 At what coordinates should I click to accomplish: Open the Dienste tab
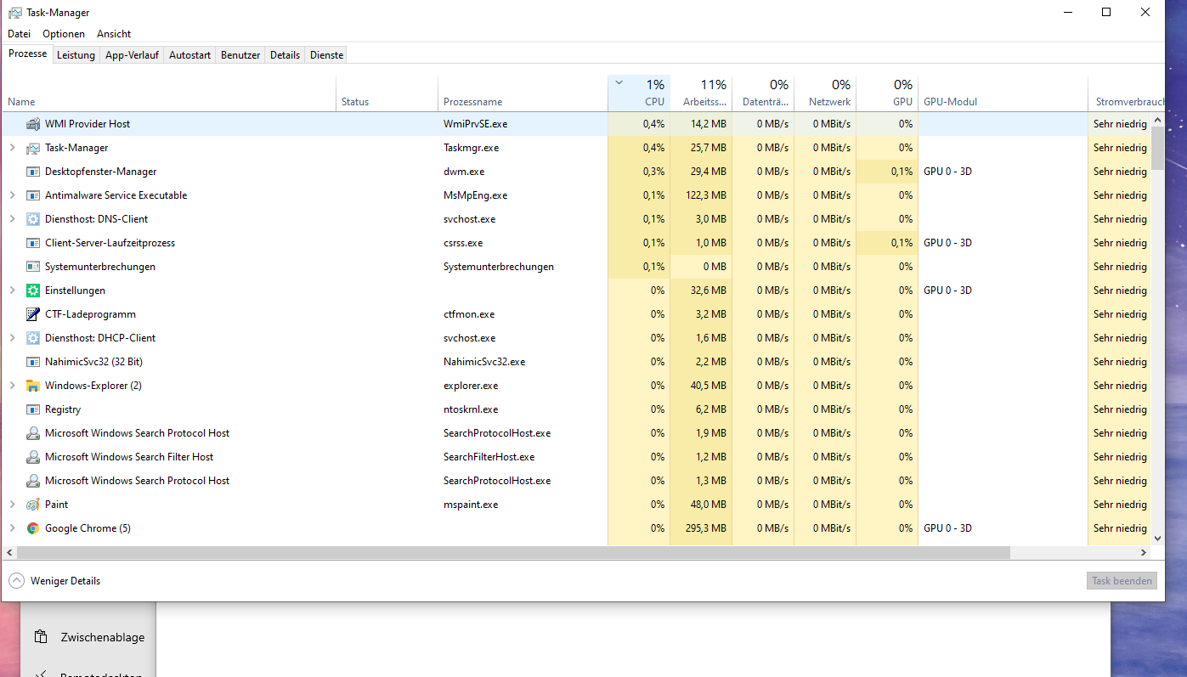coord(326,55)
